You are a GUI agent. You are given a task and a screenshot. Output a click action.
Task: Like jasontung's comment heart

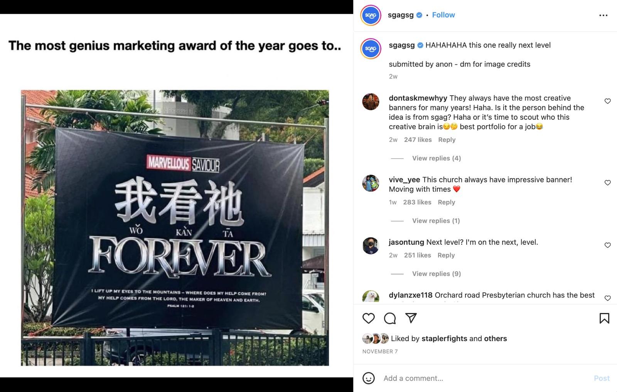pyautogui.click(x=607, y=245)
